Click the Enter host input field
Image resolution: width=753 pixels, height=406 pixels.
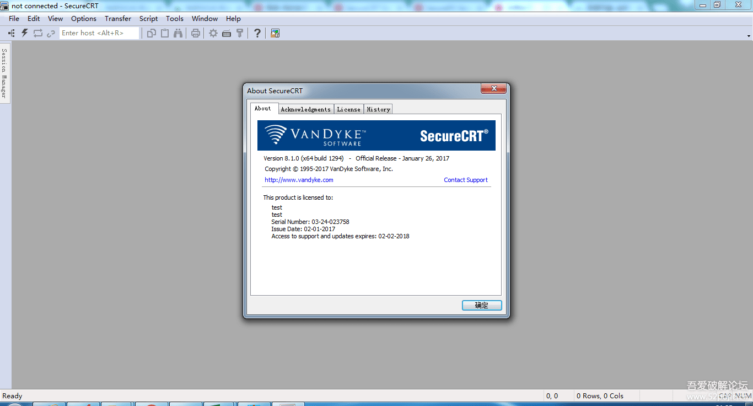click(x=99, y=33)
